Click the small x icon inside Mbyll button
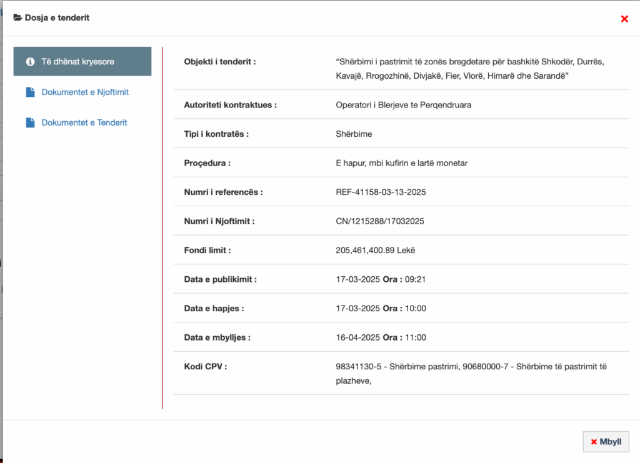This screenshot has height=463, width=640. [594, 442]
